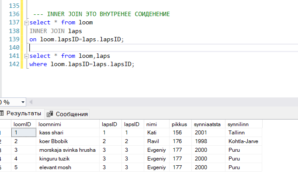Select the nimi column header
The width and height of the screenshot is (298, 187).
156,124
